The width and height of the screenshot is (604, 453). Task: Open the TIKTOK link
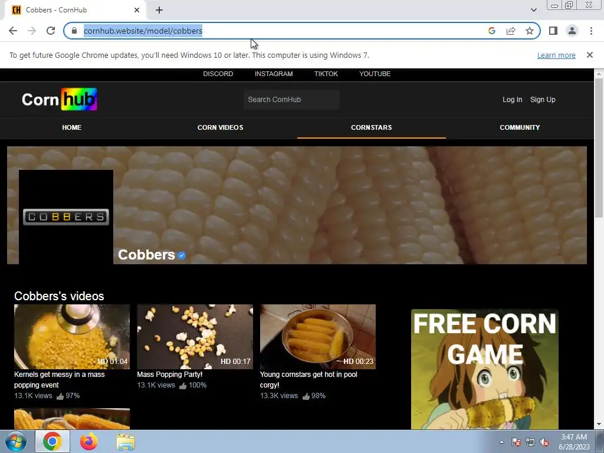[x=326, y=74]
